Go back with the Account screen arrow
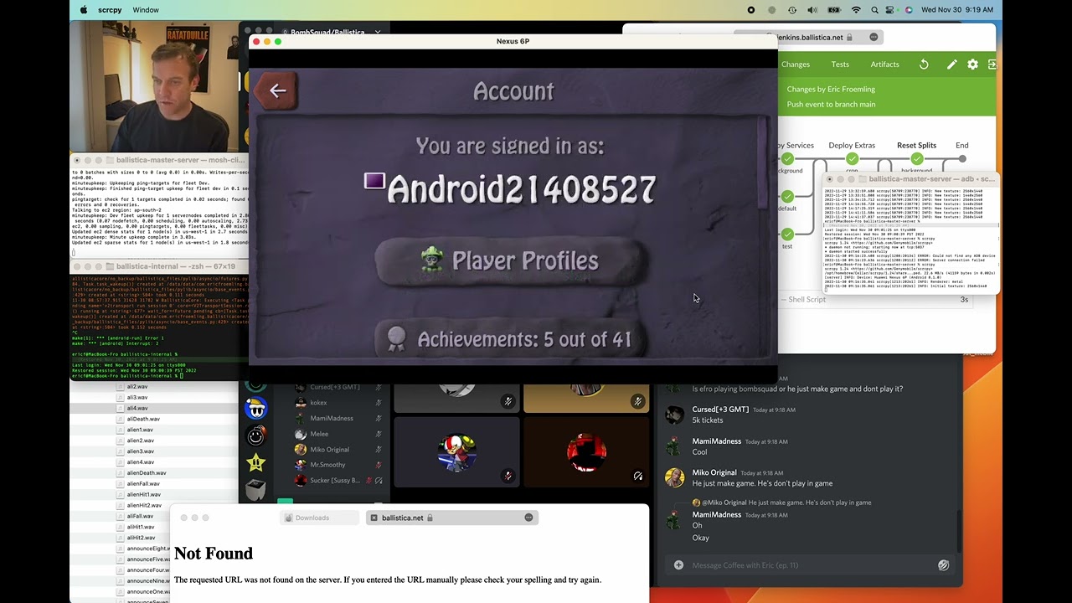1072x603 pixels. [277, 90]
